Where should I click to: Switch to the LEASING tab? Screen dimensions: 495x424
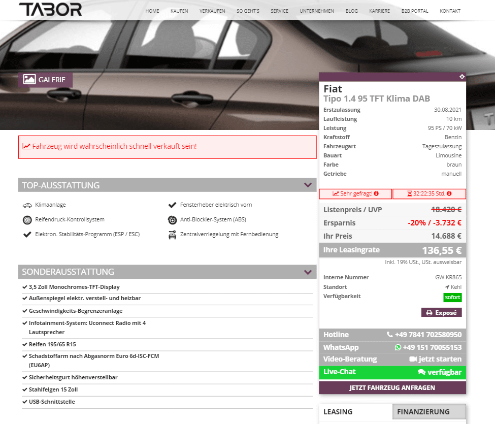[x=356, y=412]
